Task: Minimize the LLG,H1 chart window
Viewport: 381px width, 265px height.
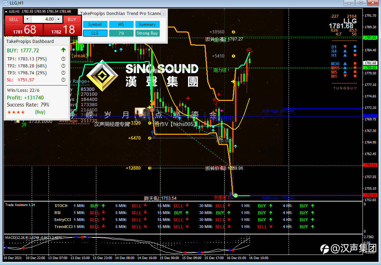Action: (x=349, y=3)
